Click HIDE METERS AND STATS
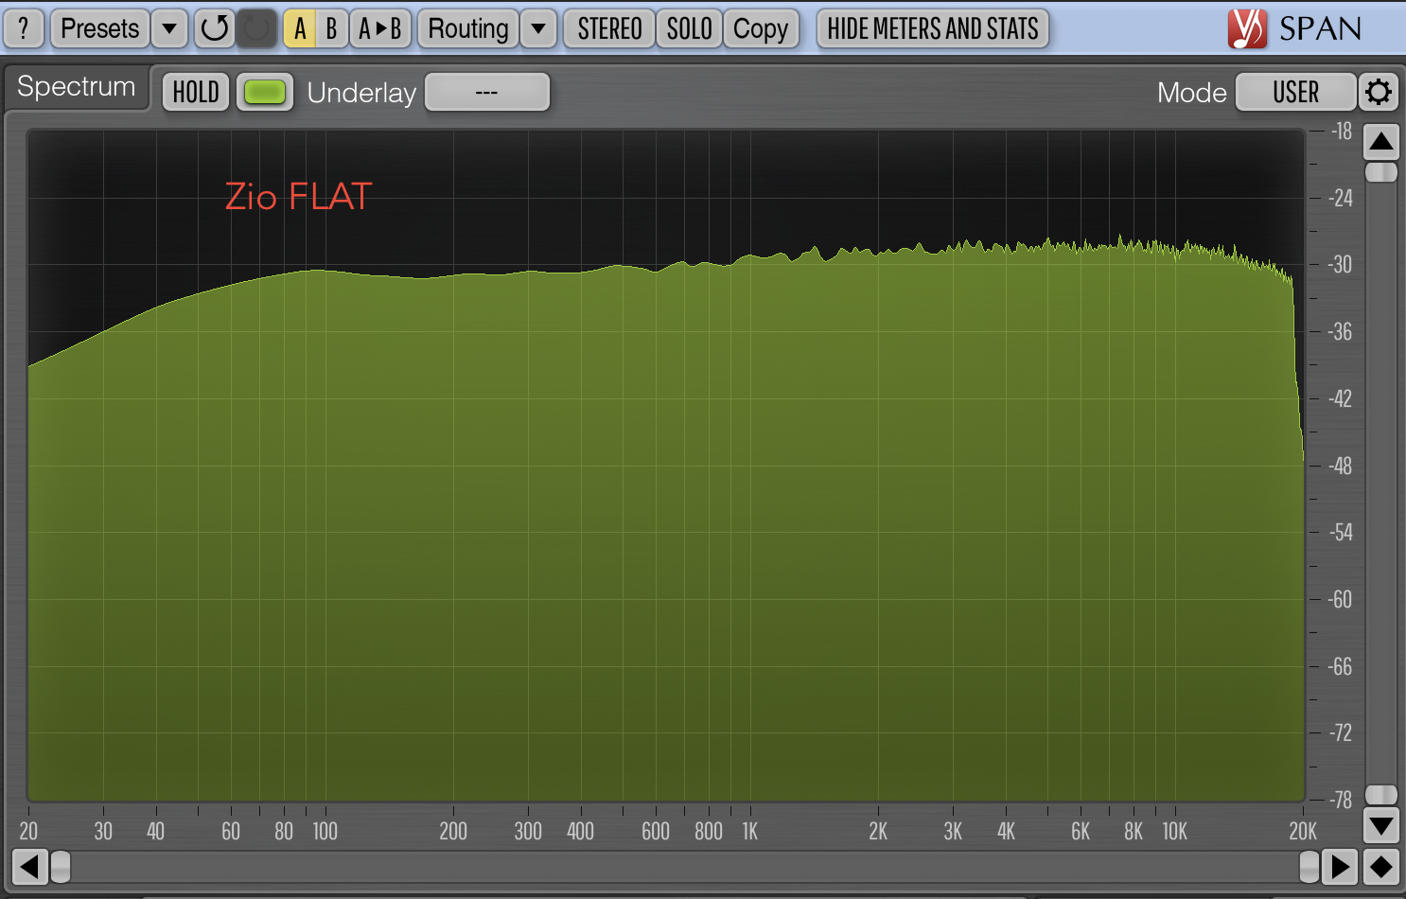1406x899 pixels. (933, 28)
